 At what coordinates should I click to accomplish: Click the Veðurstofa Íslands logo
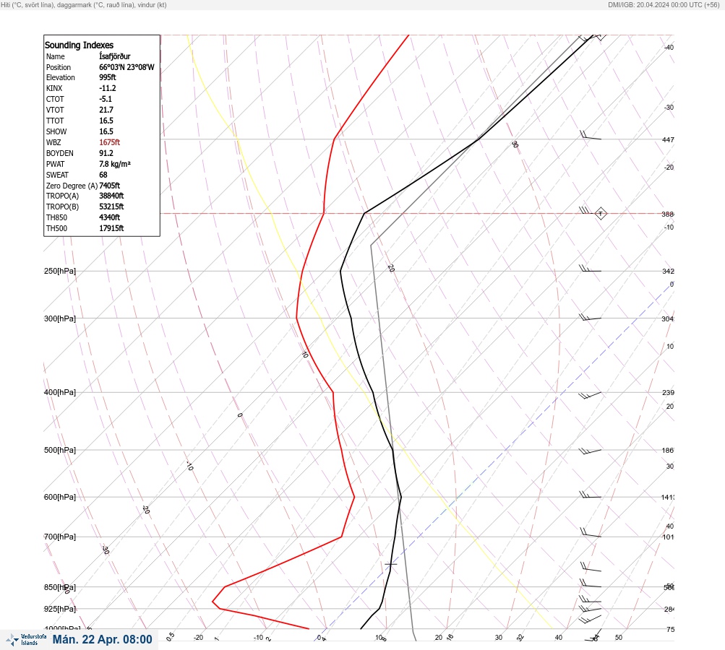[26, 639]
